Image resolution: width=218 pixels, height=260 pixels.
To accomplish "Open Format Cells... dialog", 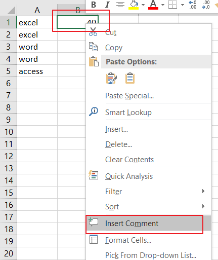I will click(x=128, y=240).
